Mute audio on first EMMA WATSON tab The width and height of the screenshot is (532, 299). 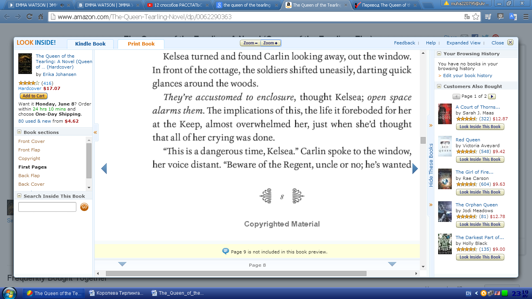[x=62, y=5]
